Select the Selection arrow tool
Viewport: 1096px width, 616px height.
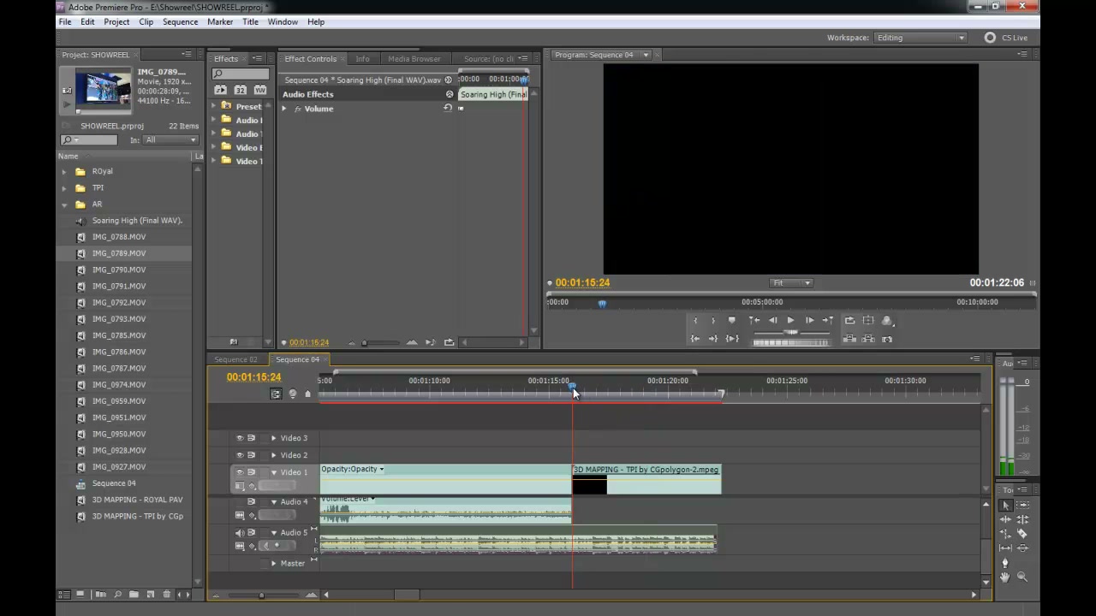point(1006,505)
